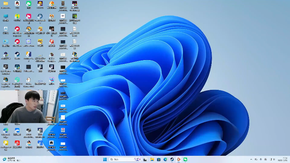This screenshot has width=290, height=163.
Task: Switch to Steam via its taskbar icon
Action: click(x=172, y=159)
